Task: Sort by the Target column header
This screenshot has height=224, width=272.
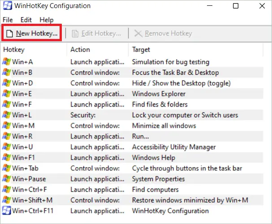Action: [x=196, y=50]
